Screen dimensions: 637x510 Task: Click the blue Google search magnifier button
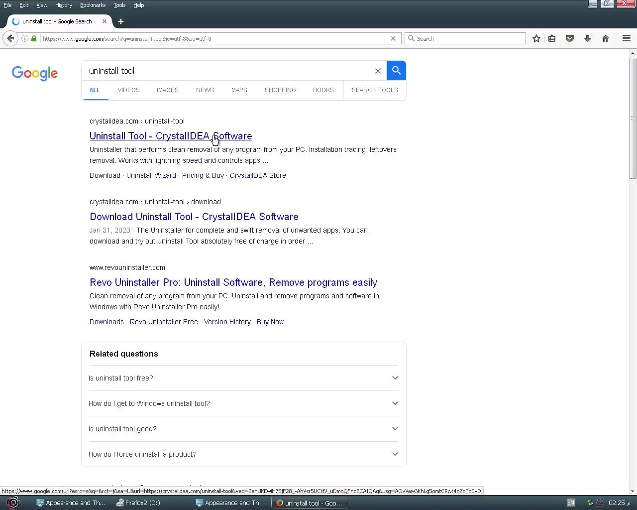396,71
